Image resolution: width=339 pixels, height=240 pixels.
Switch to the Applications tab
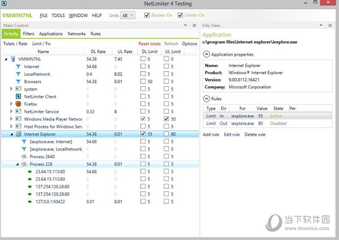51,34
